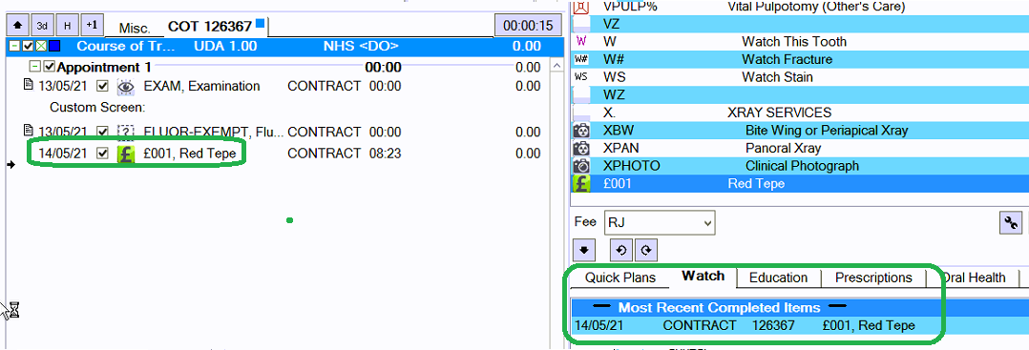Click W# icon for Watch Fracture

(580, 60)
